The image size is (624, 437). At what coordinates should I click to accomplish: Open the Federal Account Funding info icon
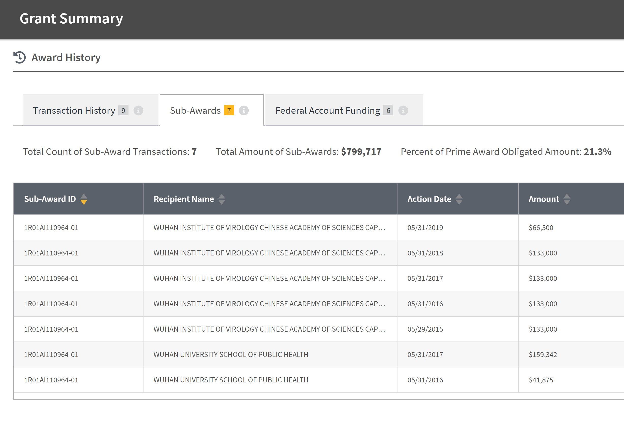[x=403, y=111]
